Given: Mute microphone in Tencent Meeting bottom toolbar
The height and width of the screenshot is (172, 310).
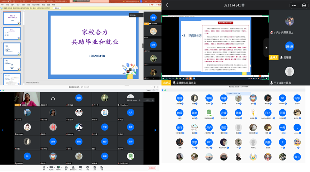Looking at the screenshot, I should click(44, 168).
